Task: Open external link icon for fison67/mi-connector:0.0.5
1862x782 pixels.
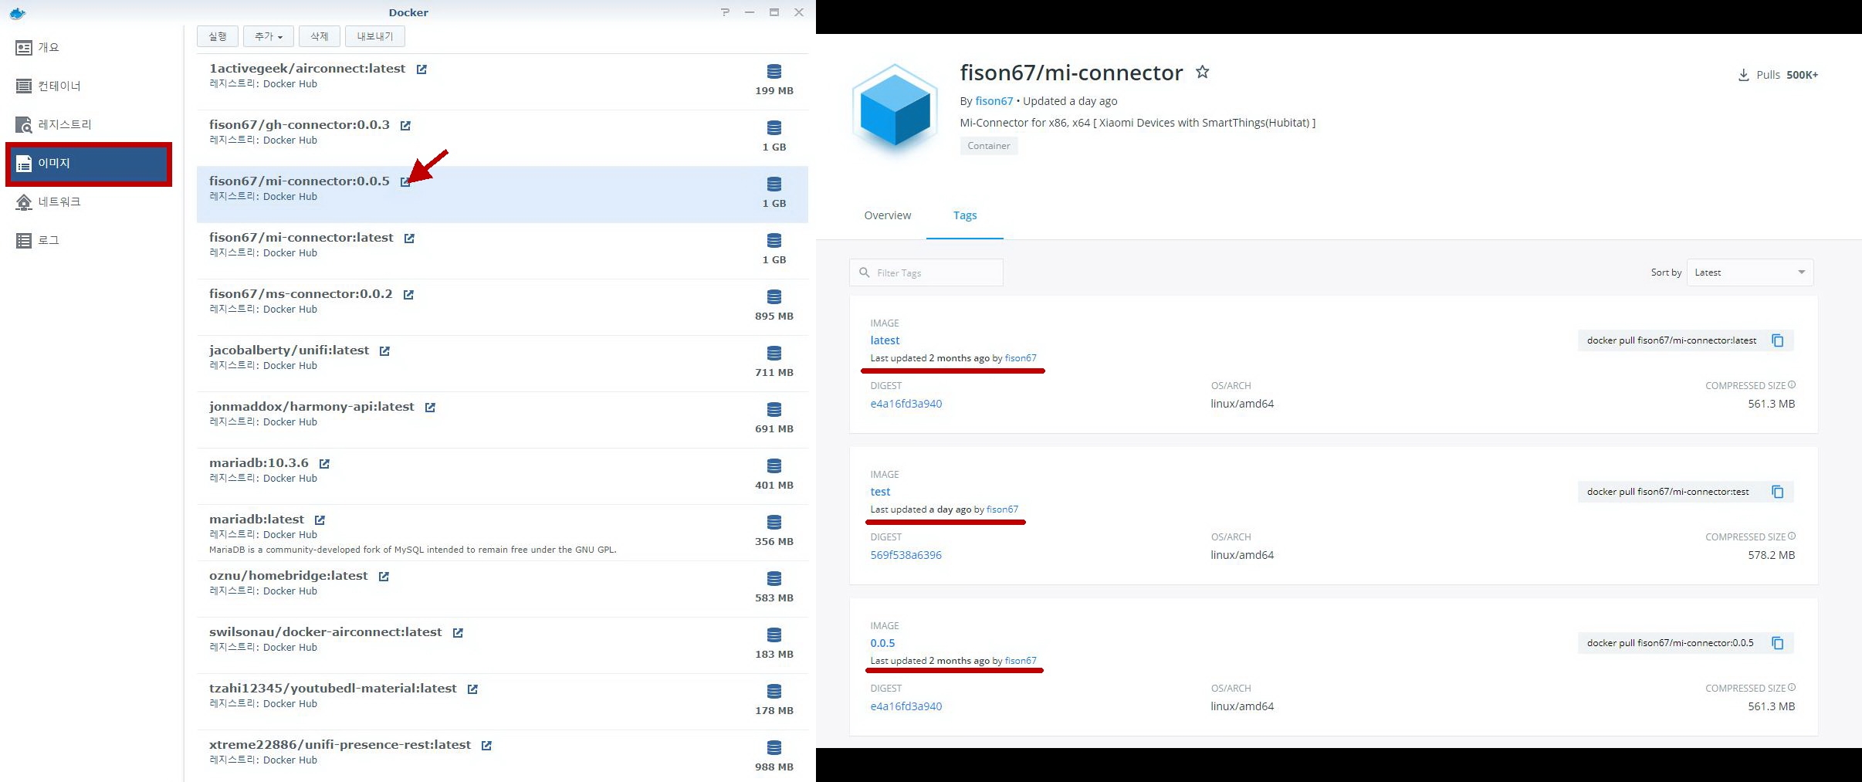Action: click(x=405, y=182)
